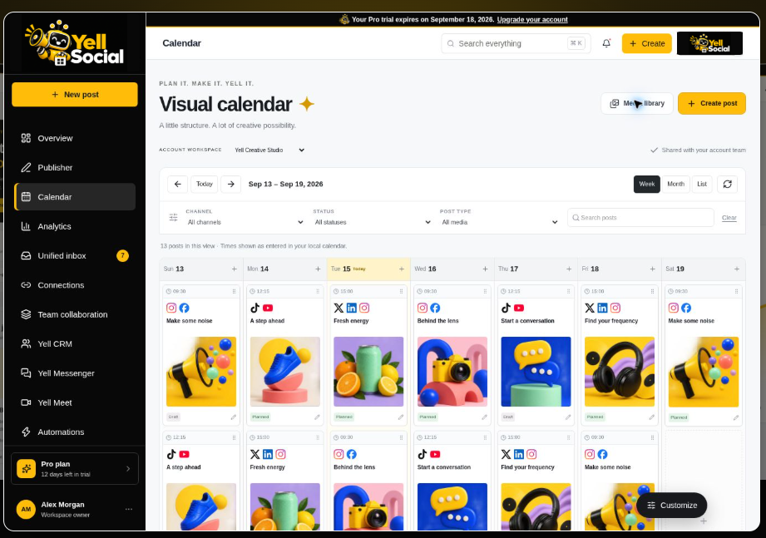The height and width of the screenshot is (538, 766).
Task: Open Team collaboration in the sidebar
Action: point(75,314)
